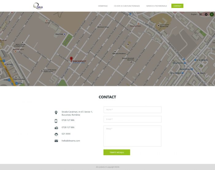This screenshot has width=215, height=170.
Task: Click the address text Strada Caraiman nr.67
Action: (x=77, y=113)
